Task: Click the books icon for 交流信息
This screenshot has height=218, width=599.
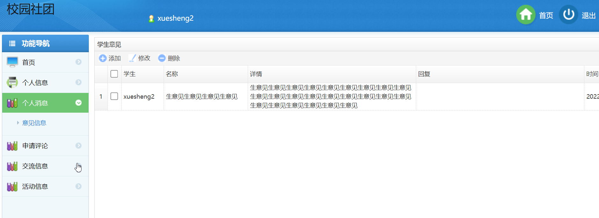Action: pyautogui.click(x=12, y=166)
